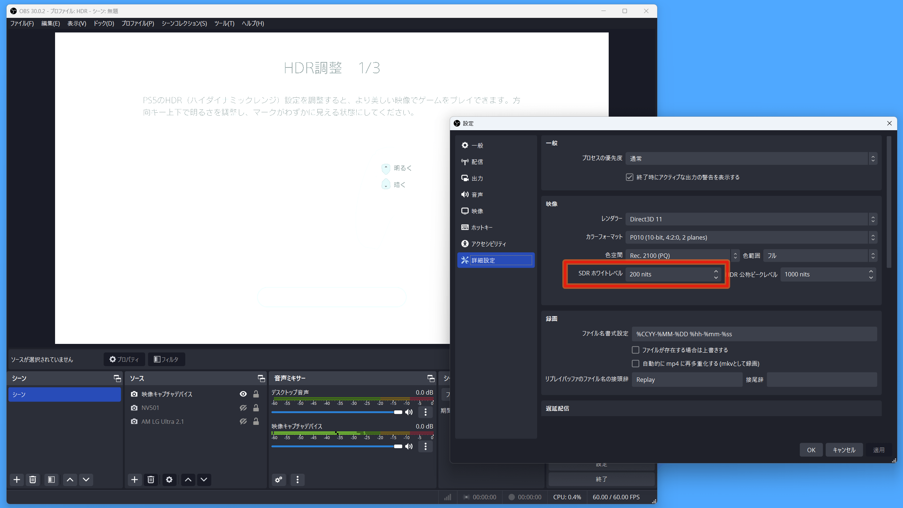
Task: Adjust 映像キャプチャデバイス volume slider
Action: (337, 446)
